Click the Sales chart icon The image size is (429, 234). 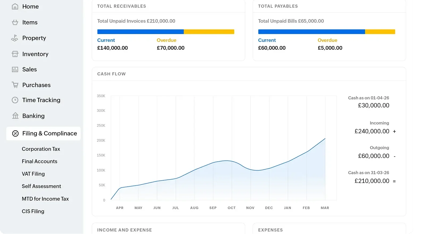pyautogui.click(x=15, y=69)
